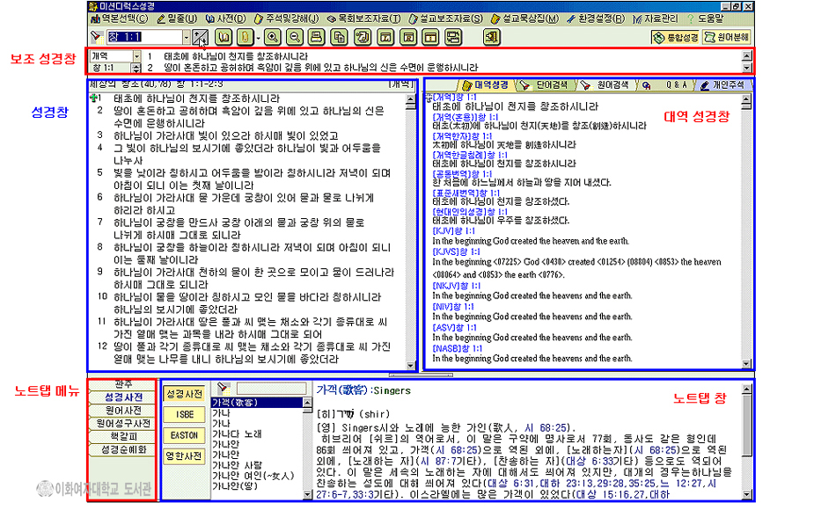Click the flashlight search icon beside verse input
Screen dimensions: 836x510
(x=96, y=37)
